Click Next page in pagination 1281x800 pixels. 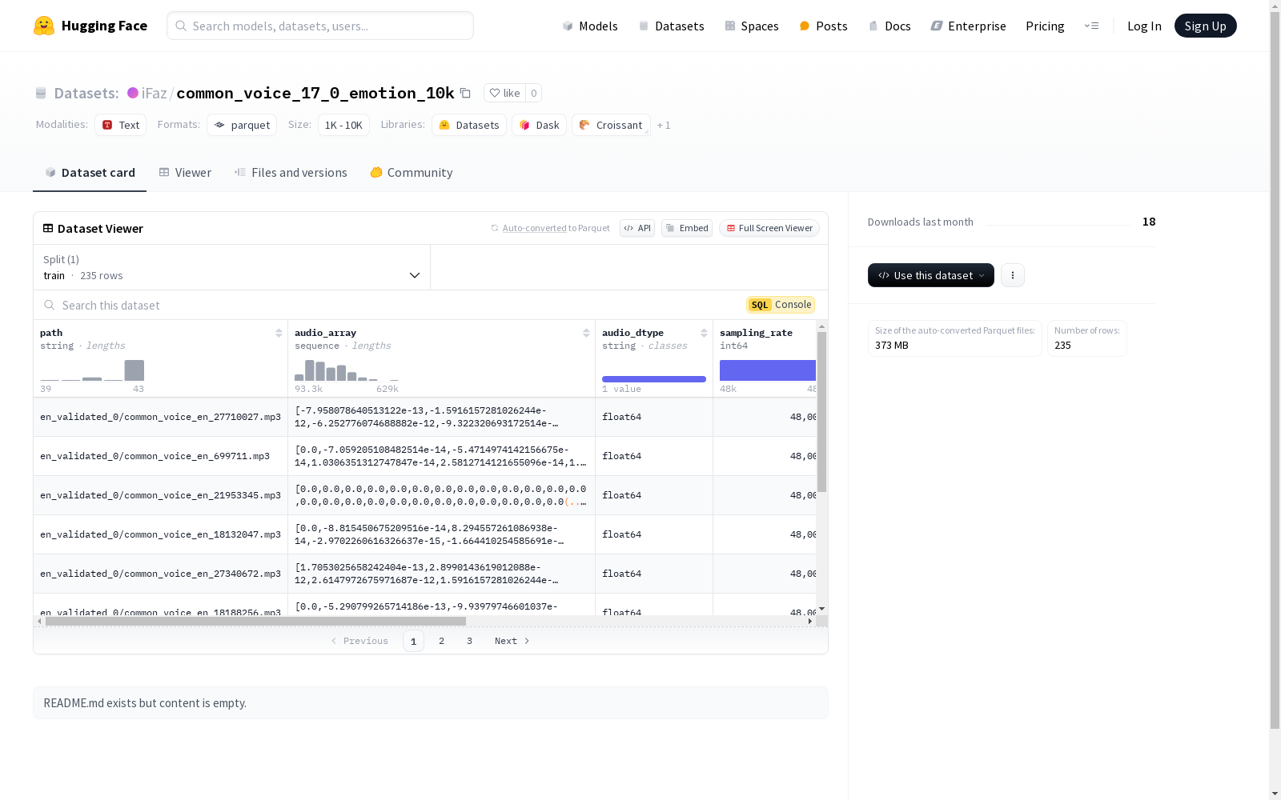pos(512,641)
